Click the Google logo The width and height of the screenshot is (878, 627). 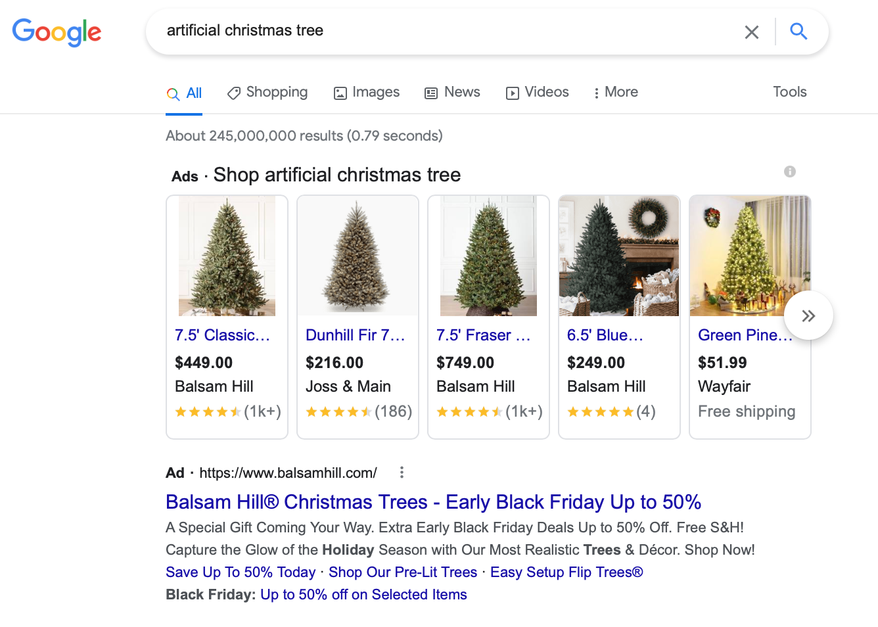tap(57, 32)
